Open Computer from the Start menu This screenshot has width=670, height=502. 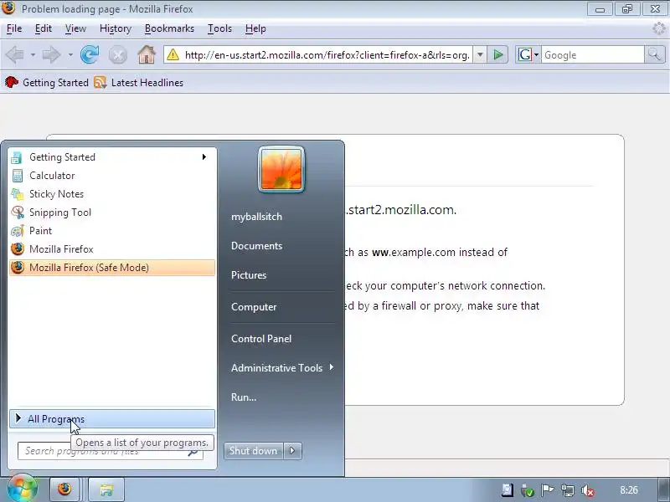(x=254, y=307)
